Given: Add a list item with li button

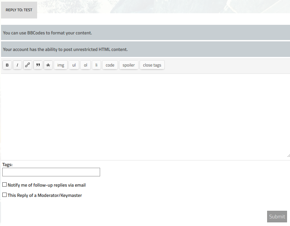Looking at the screenshot, I should pyautogui.click(x=96, y=65).
